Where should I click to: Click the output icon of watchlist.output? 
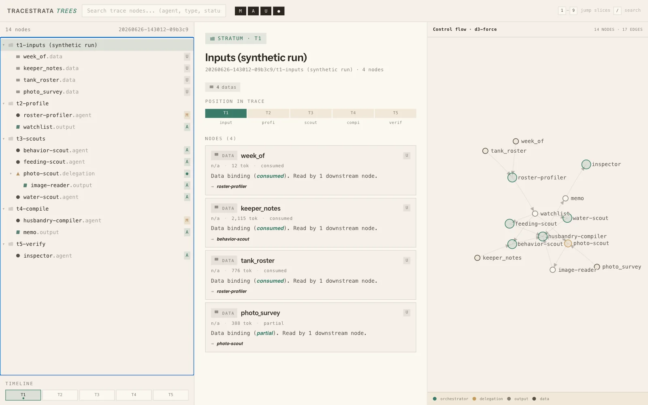point(18,127)
